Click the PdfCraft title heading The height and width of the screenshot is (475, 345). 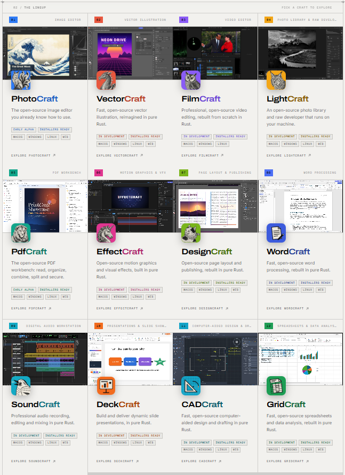pos(29,252)
